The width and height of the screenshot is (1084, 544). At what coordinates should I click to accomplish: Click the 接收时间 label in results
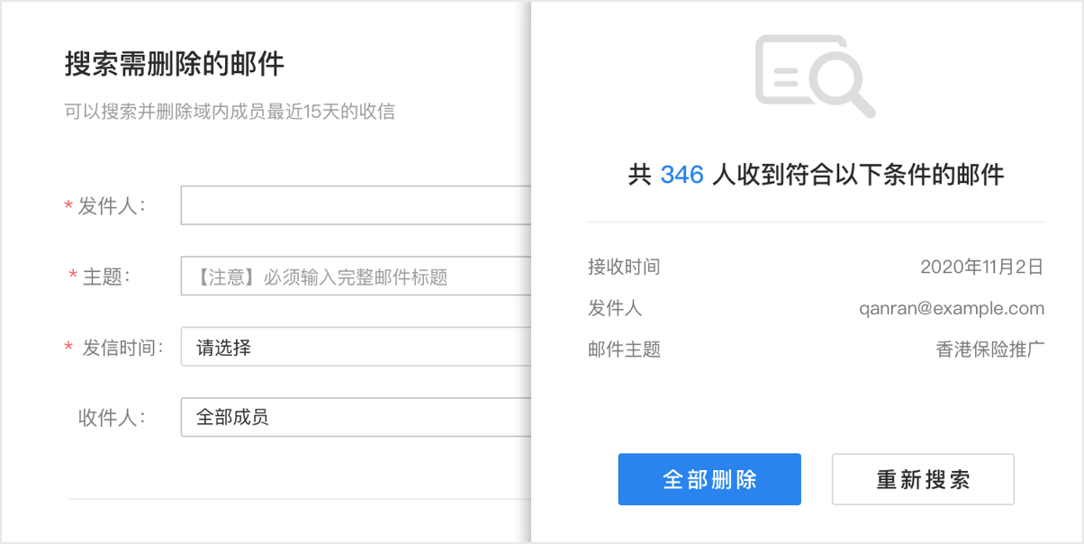[x=624, y=267]
